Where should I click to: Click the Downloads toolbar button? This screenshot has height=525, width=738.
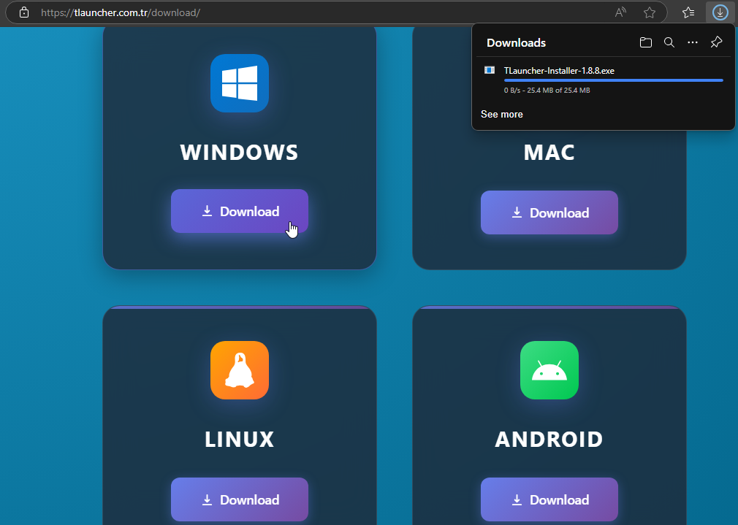point(720,12)
